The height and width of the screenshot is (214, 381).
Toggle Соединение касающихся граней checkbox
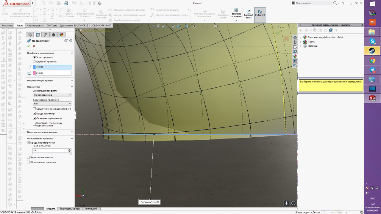(x=35, y=109)
